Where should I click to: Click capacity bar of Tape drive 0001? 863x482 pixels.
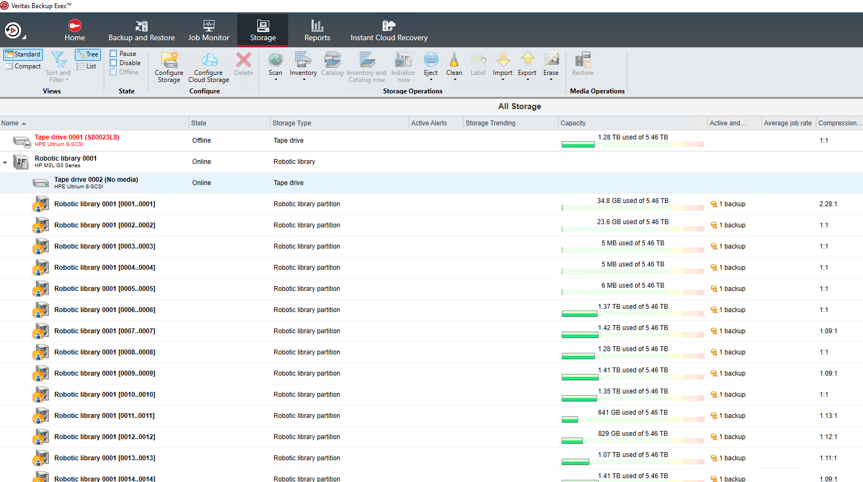click(x=632, y=144)
